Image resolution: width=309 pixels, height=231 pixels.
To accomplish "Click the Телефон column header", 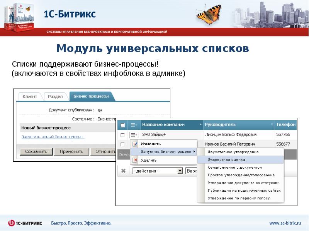I will (285, 125).
